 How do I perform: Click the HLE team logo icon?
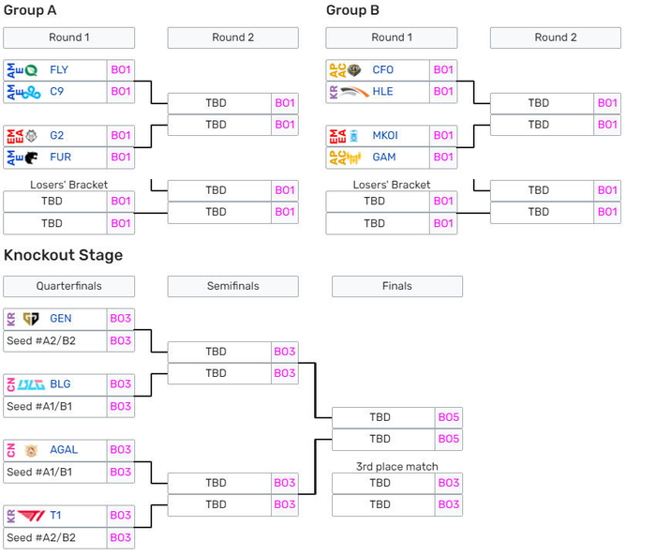click(354, 92)
